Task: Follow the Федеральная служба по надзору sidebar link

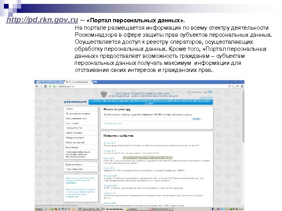Action: (80, 193)
